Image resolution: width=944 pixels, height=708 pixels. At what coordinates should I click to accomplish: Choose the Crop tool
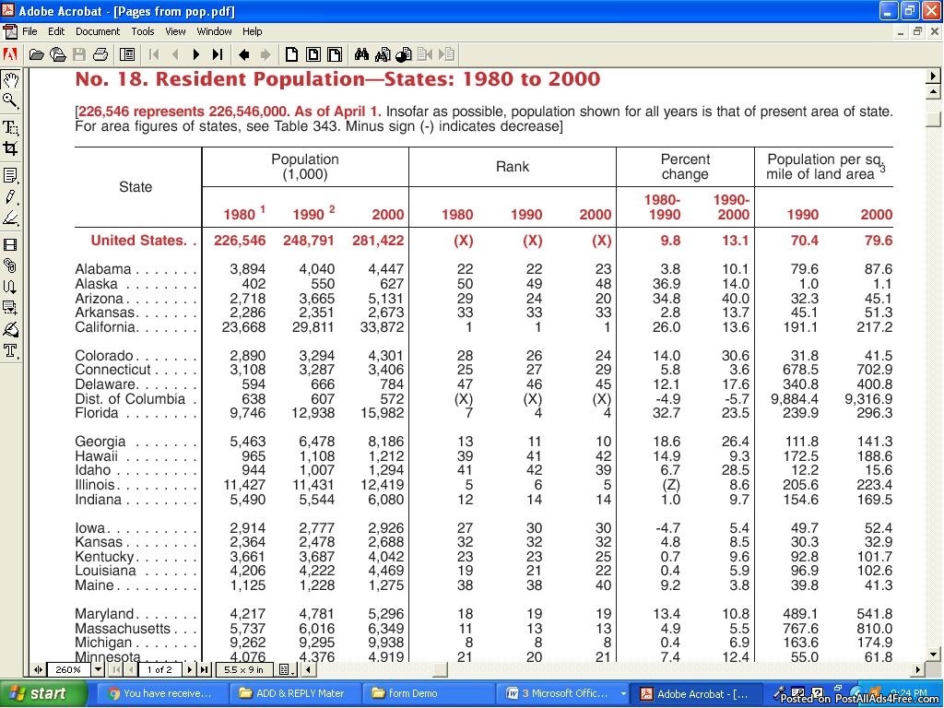click(10, 148)
